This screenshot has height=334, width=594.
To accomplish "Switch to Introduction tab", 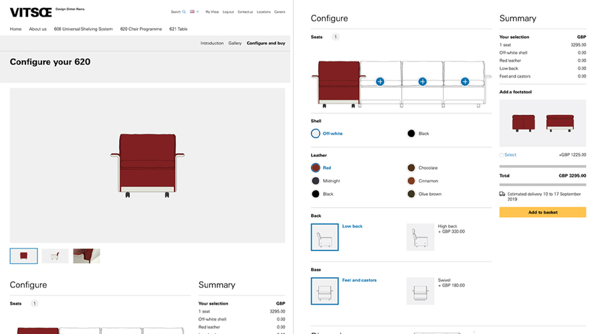I will (x=212, y=43).
